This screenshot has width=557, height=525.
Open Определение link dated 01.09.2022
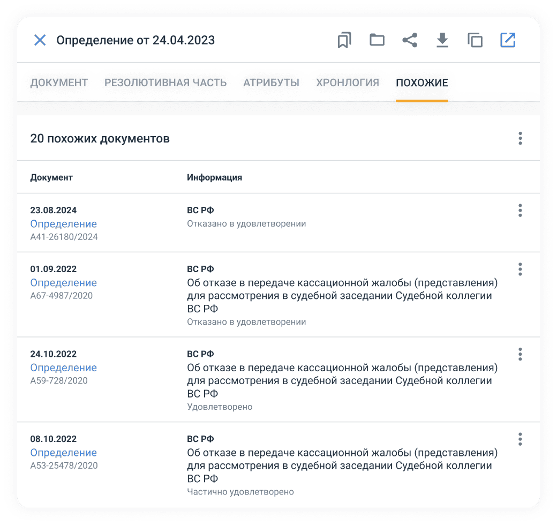tap(63, 283)
